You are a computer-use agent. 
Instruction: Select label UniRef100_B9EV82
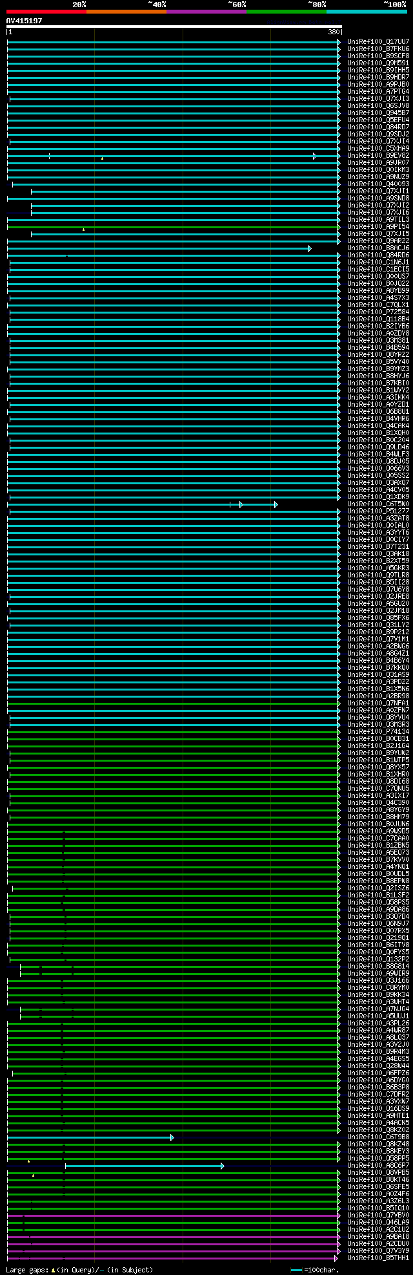(x=378, y=156)
